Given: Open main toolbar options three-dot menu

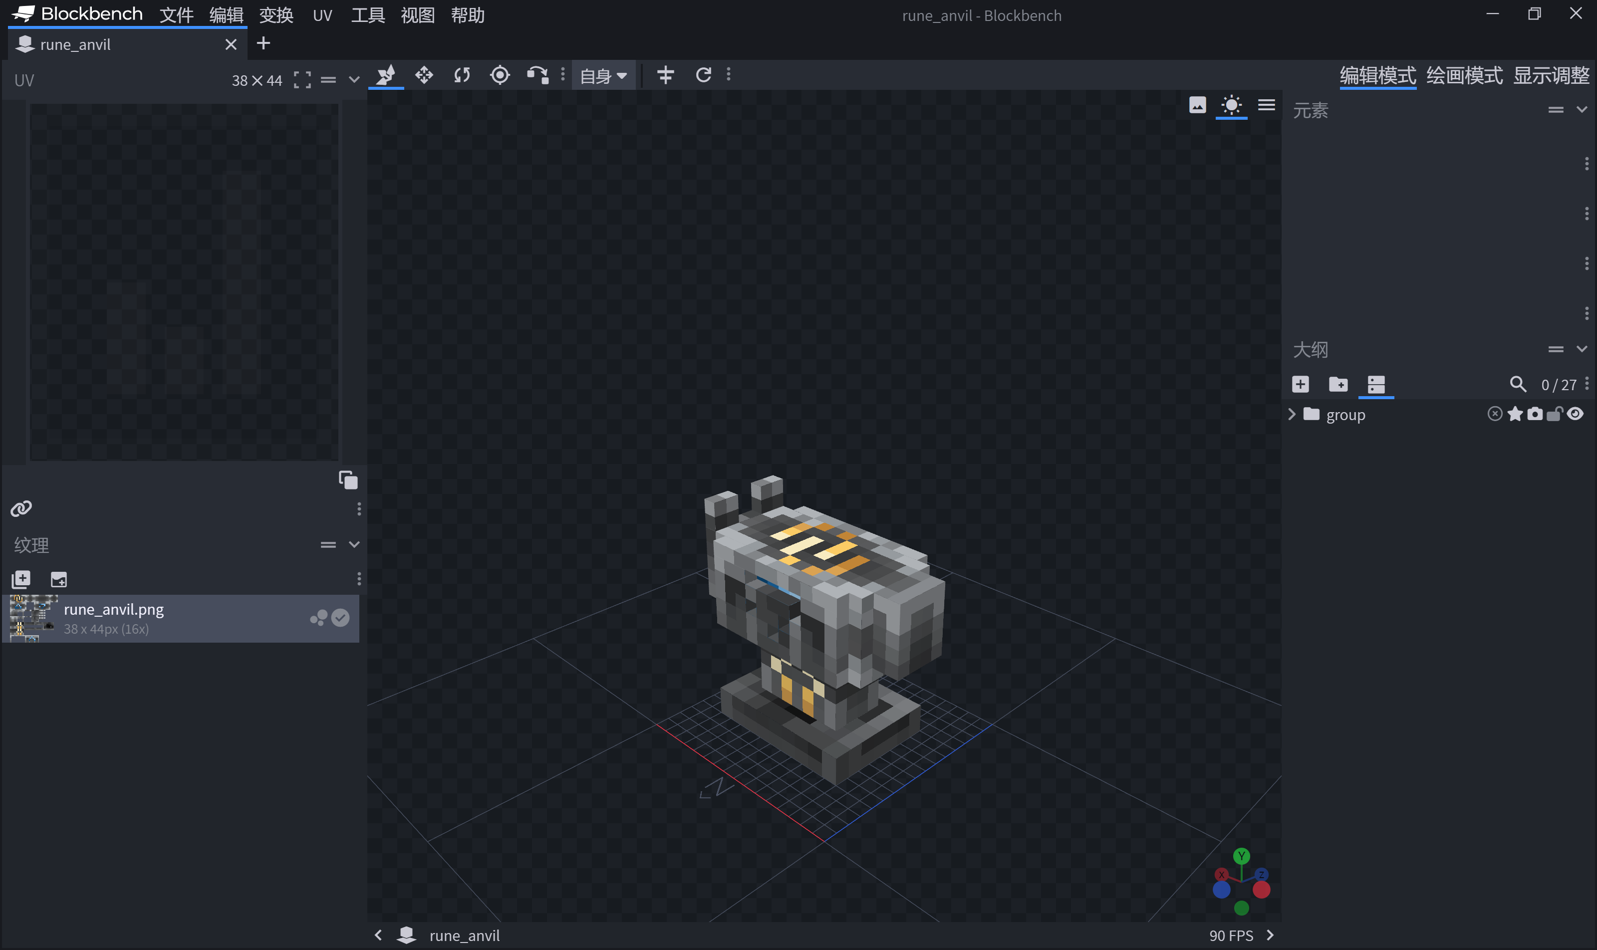Looking at the screenshot, I should click(563, 75).
